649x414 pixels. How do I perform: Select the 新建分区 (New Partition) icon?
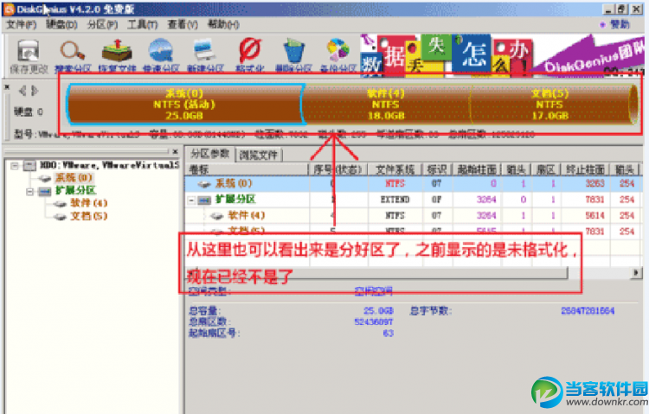tap(205, 57)
